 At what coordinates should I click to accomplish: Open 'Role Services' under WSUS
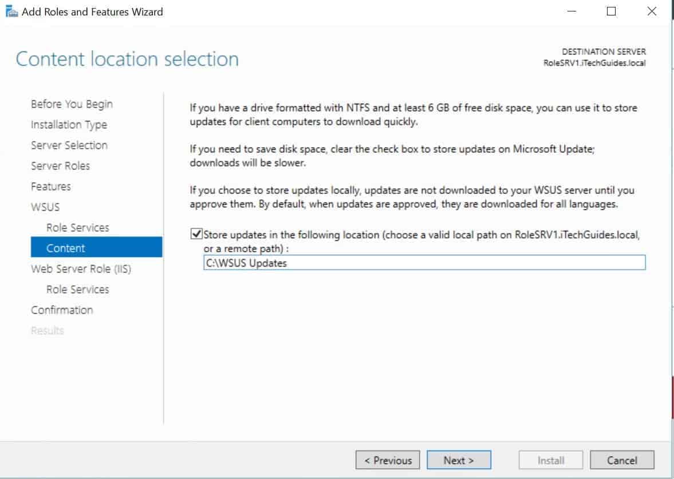coord(77,227)
